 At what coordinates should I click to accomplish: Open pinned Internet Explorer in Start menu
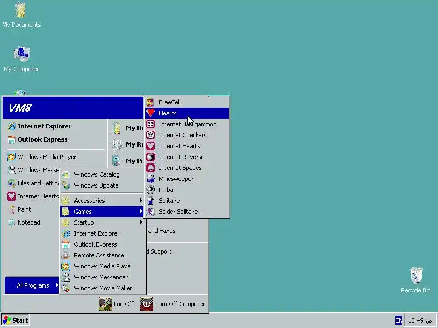coord(55,126)
